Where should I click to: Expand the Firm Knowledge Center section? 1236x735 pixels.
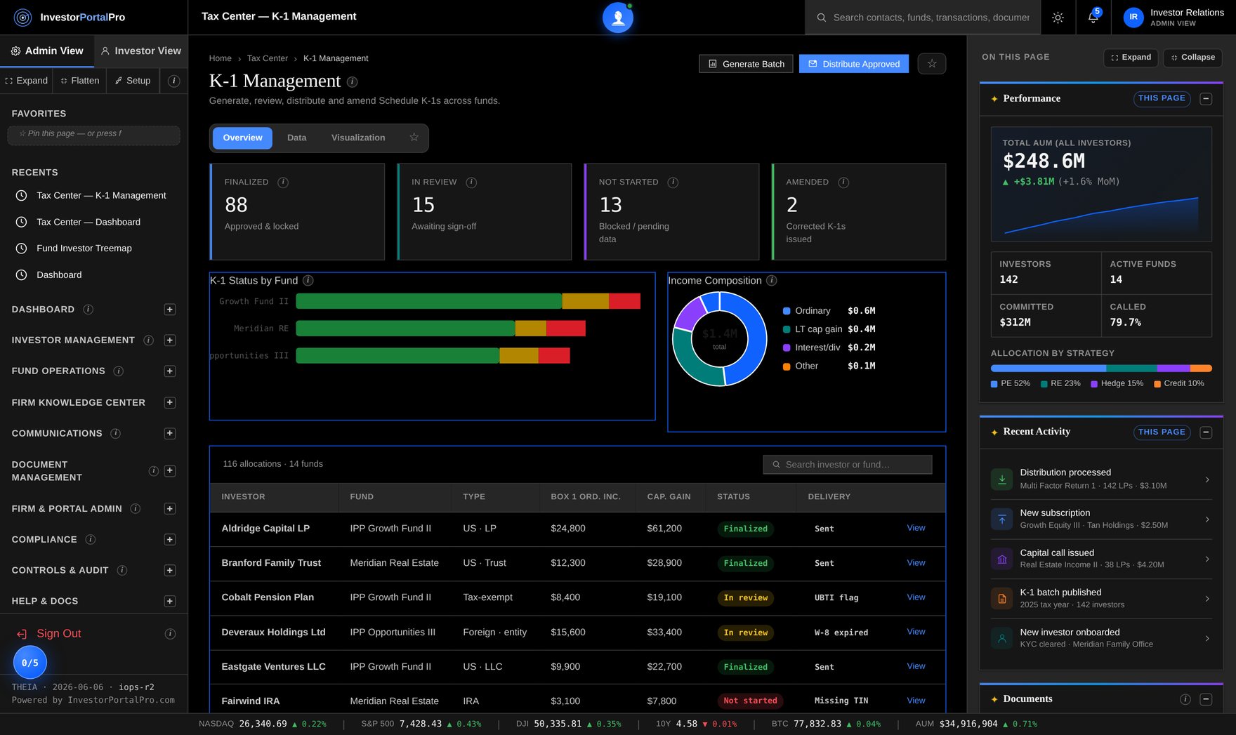[170, 403]
